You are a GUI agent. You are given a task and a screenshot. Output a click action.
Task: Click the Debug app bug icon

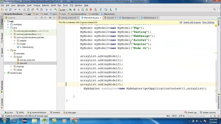pyautogui.click(x=75, y=10)
